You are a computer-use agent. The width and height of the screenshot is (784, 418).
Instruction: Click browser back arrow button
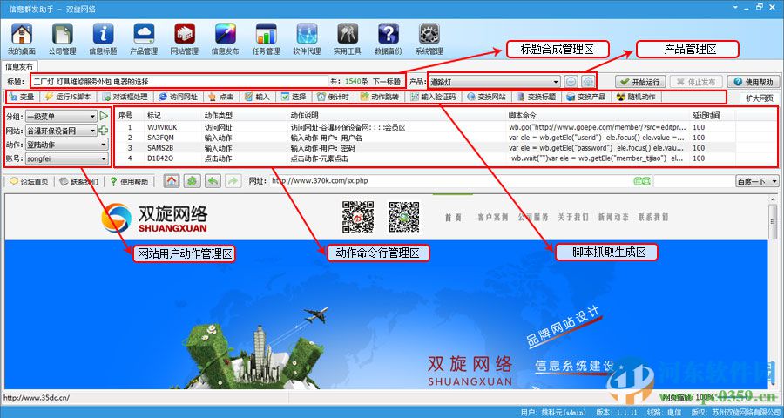click(213, 181)
